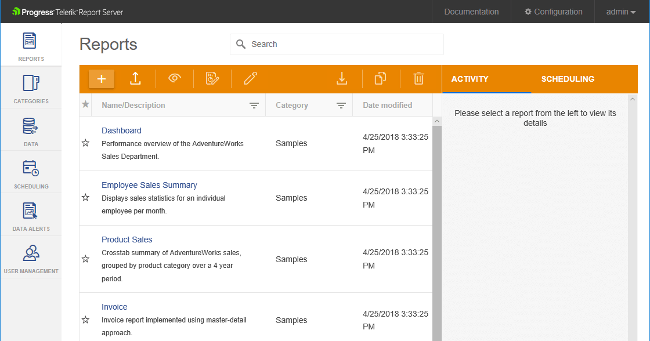650x341 pixels.
Task: Click the eye preview report icon
Action: click(x=175, y=79)
